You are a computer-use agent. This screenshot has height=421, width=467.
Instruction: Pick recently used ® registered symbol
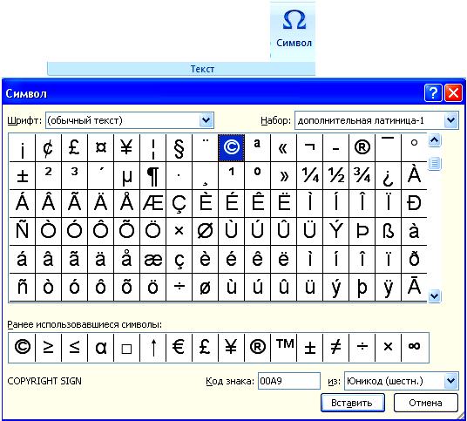pos(258,348)
